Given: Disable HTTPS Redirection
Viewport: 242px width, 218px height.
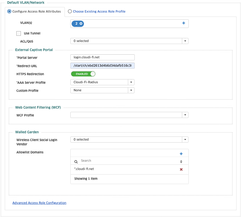Looking at the screenshot, I should pyautogui.click(x=83, y=74).
